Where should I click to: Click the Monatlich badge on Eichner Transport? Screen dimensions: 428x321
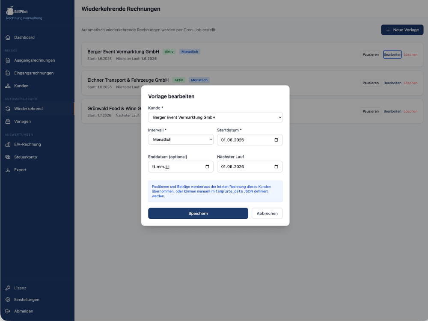(199, 80)
